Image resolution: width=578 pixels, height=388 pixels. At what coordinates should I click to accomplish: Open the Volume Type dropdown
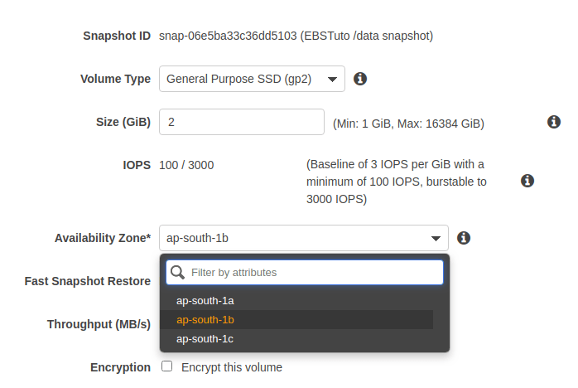252,80
